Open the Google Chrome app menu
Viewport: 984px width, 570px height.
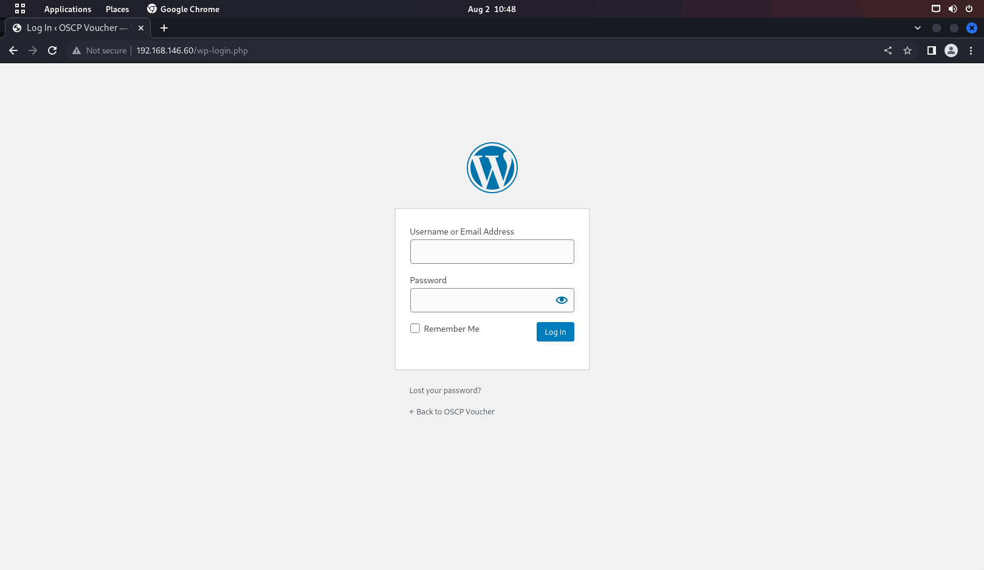(183, 9)
